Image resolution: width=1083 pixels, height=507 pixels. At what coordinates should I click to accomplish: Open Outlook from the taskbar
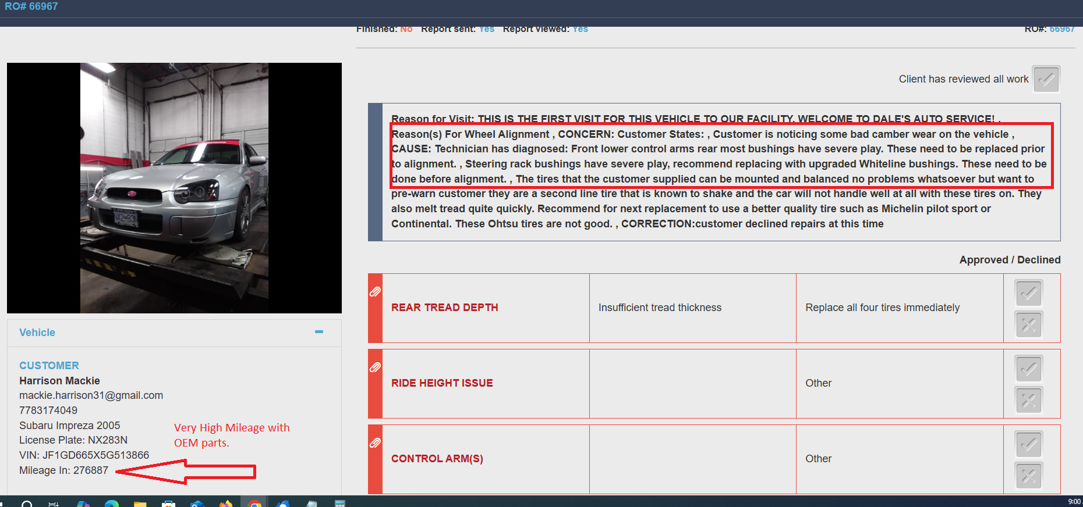[x=197, y=504]
